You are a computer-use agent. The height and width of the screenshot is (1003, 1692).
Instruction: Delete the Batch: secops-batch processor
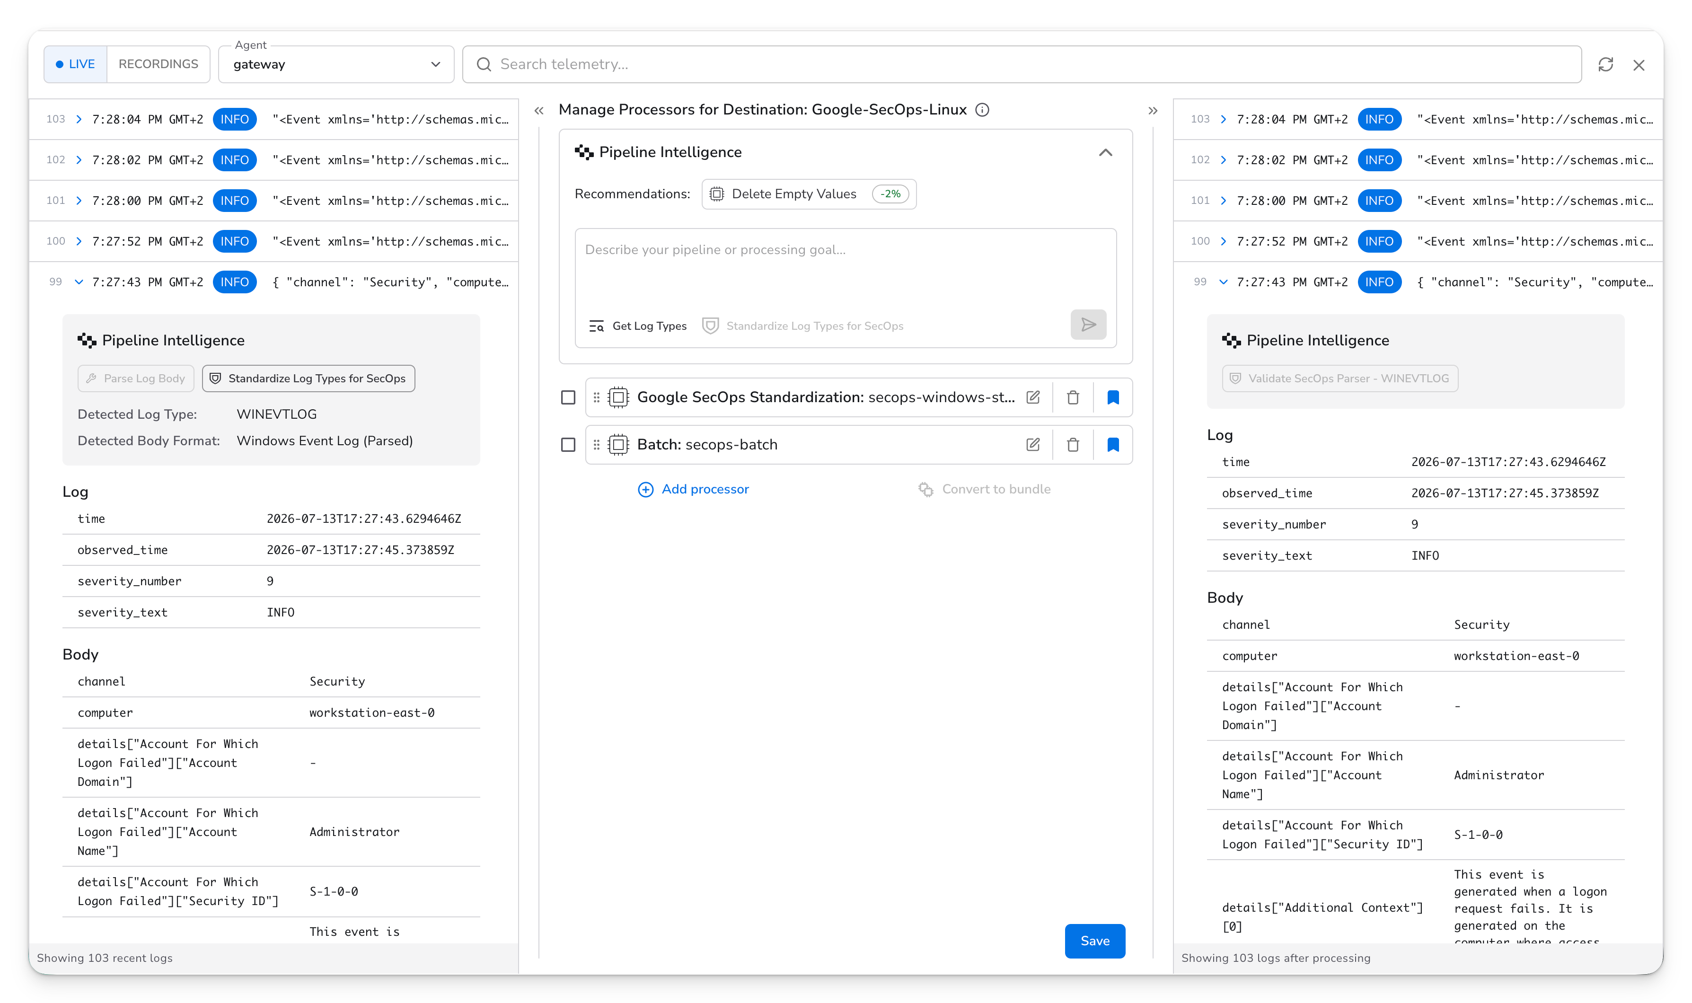pos(1072,445)
